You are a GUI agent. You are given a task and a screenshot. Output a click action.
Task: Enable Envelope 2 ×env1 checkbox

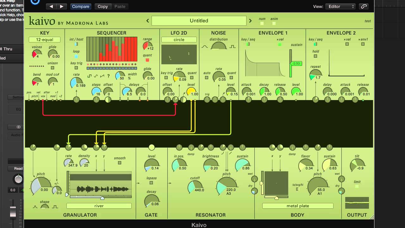click(x=363, y=44)
